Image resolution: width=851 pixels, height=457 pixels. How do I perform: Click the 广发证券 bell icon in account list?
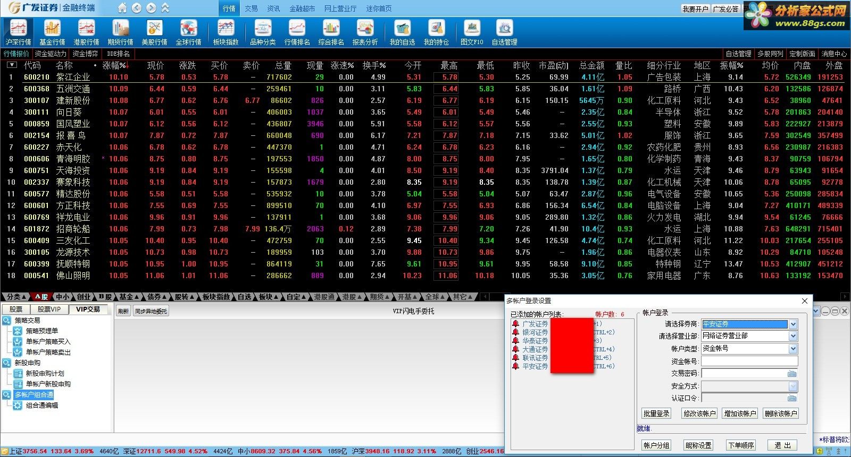tap(515, 324)
